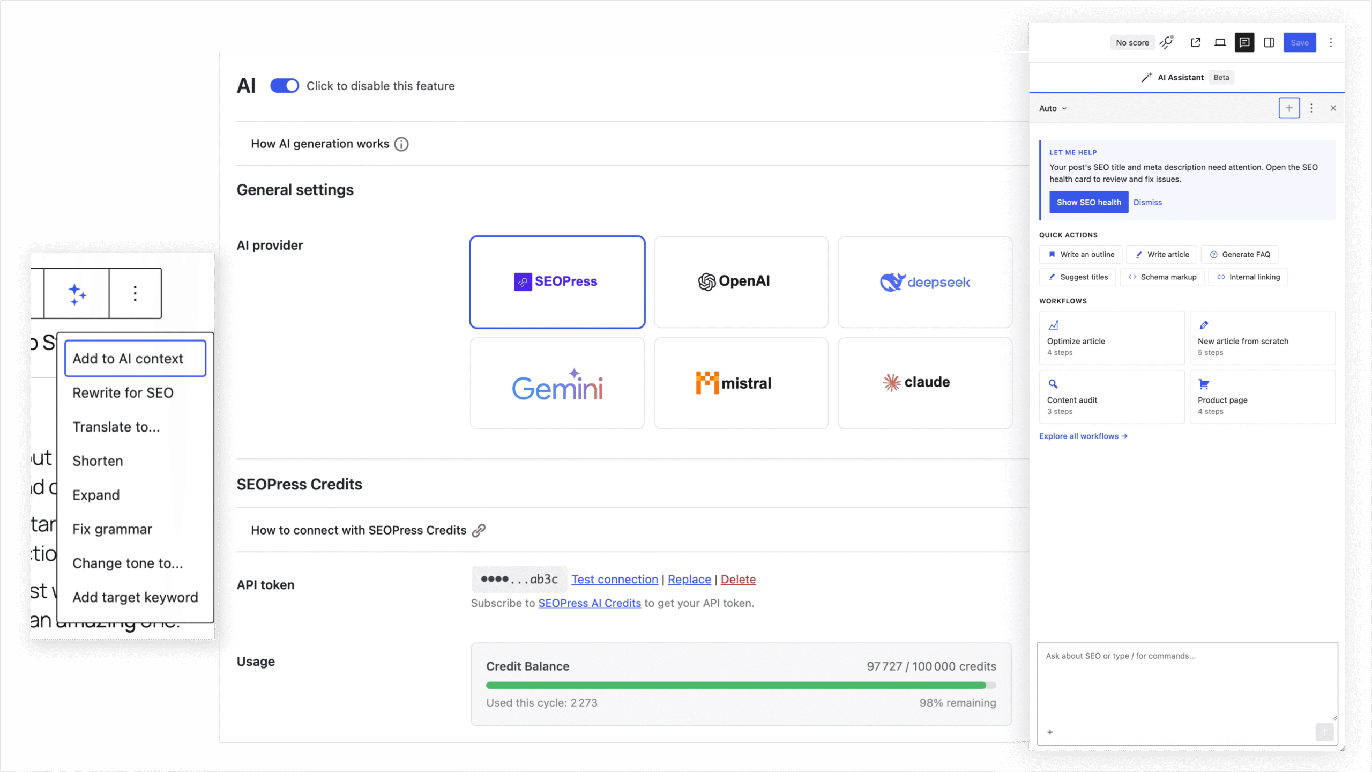The width and height of the screenshot is (1372, 772).
Task: Click the Credit Balance progress bar
Action: tap(741, 685)
